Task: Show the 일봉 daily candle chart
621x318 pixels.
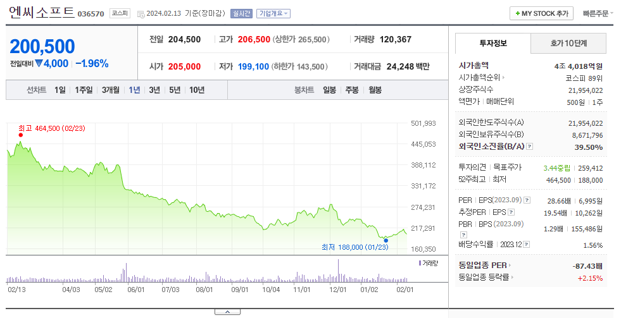Action: coord(330,90)
